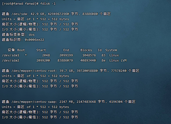Click the end sector value 83886079
The width and height of the screenshot is (171, 124).
coord(65,60)
